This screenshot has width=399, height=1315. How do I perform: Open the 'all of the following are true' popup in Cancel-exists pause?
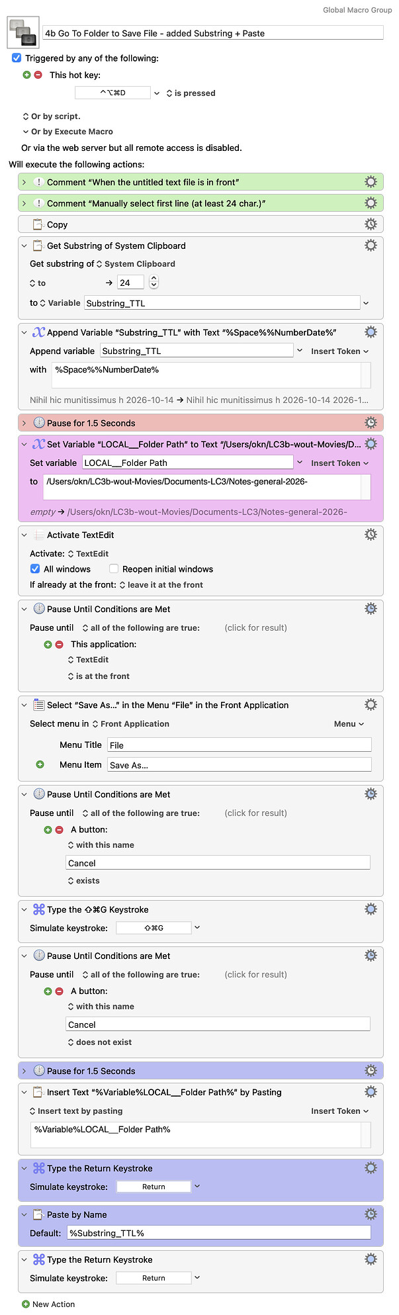click(140, 813)
